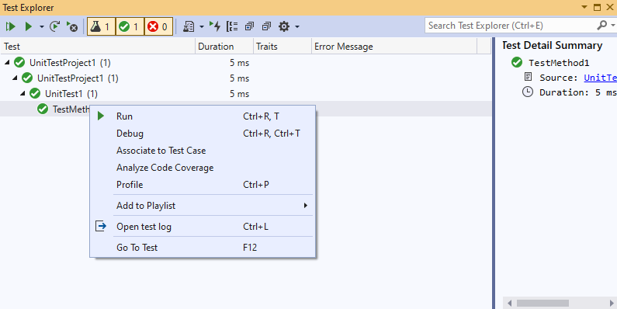Choose Associate to Test Case
The image size is (617, 309).
click(x=203, y=151)
